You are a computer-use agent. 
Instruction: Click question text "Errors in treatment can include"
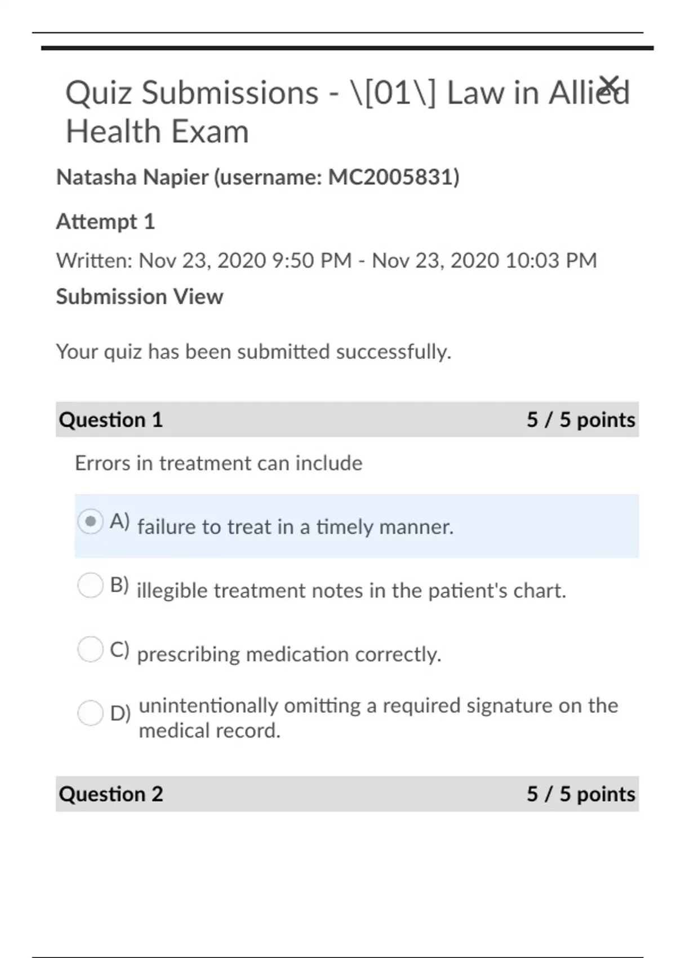(219, 463)
